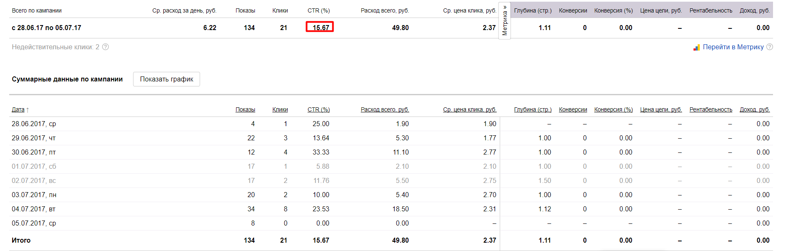Sort by underlined "Цена цели, руб." header
The width and height of the screenshot is (786, 251).
(x=661, y=109)
